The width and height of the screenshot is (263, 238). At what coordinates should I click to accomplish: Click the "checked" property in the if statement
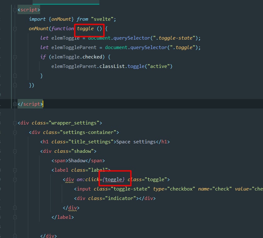click(x=92, y=57)
